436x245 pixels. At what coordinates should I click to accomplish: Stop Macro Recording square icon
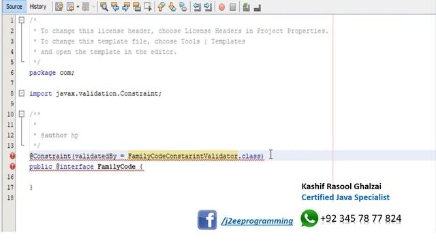[x=233, y=7]
